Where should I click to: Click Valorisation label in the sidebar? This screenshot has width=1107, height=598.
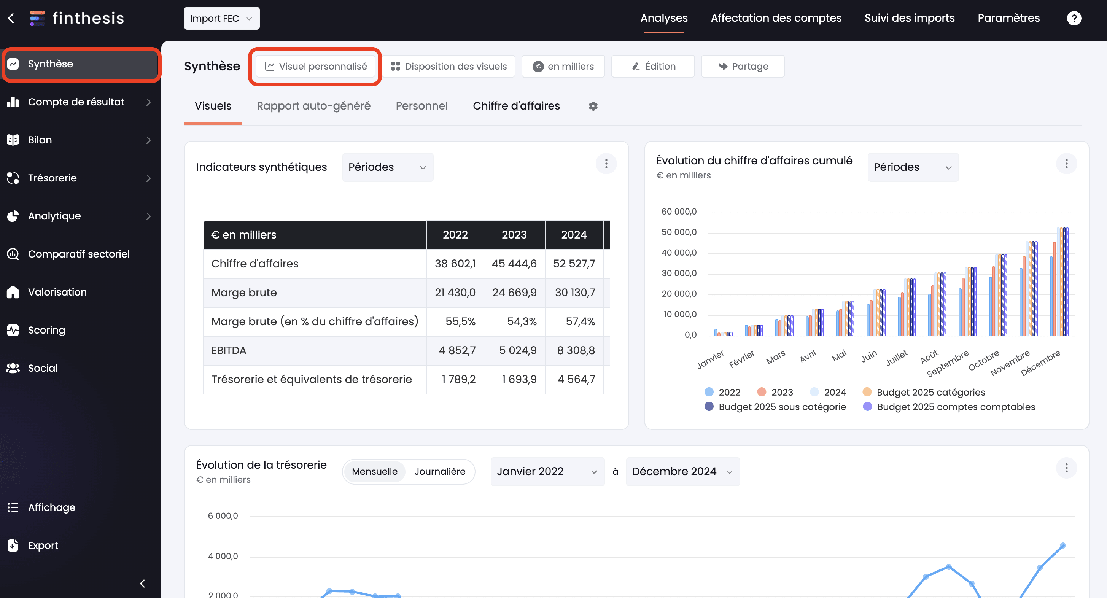[x=57, y=292]
